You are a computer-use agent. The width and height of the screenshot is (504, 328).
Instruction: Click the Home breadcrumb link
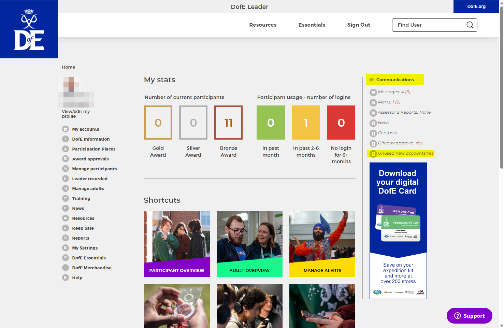pyautogui.click(x=69, y=67)
